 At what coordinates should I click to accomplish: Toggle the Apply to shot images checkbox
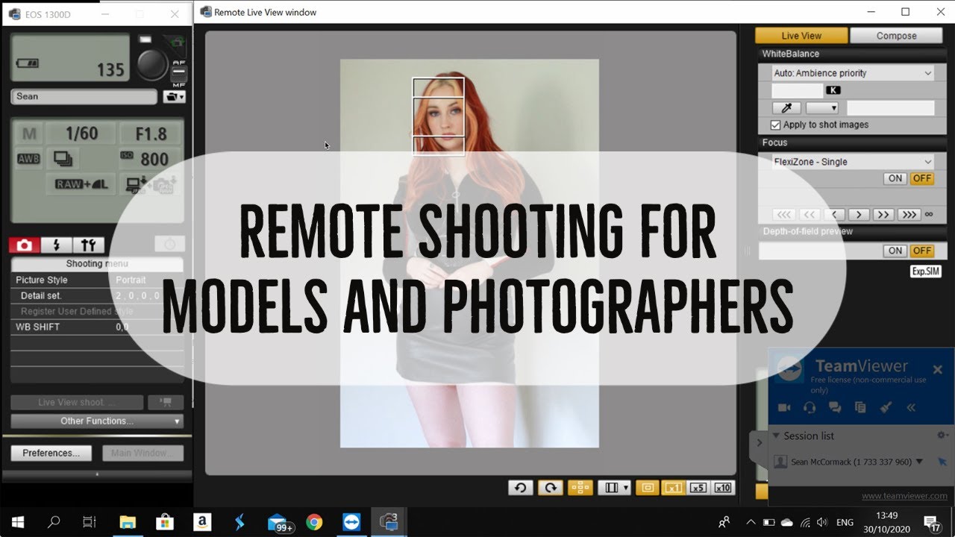coord(776,125)
